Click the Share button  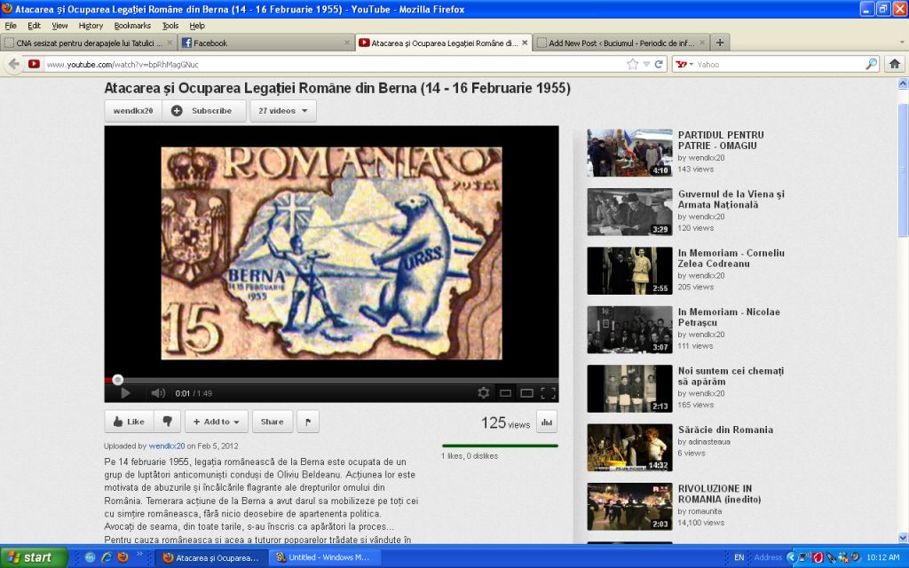[272, 422]
